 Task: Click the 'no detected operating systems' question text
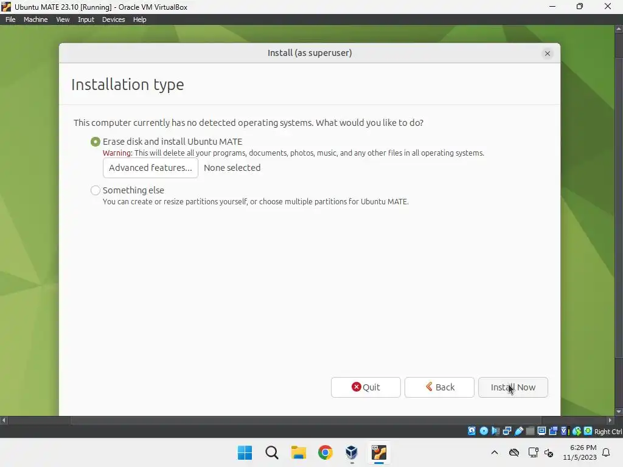(x=248, y=123)
